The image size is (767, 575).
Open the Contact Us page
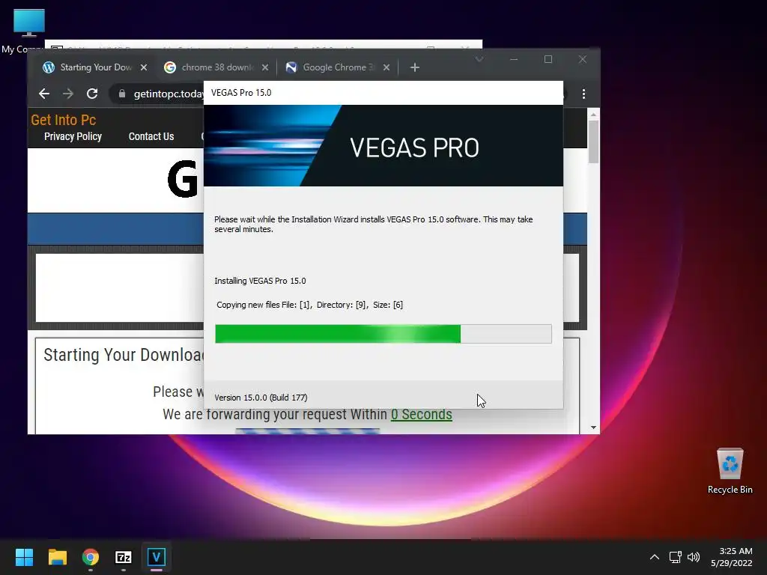[x=151, y=136]
